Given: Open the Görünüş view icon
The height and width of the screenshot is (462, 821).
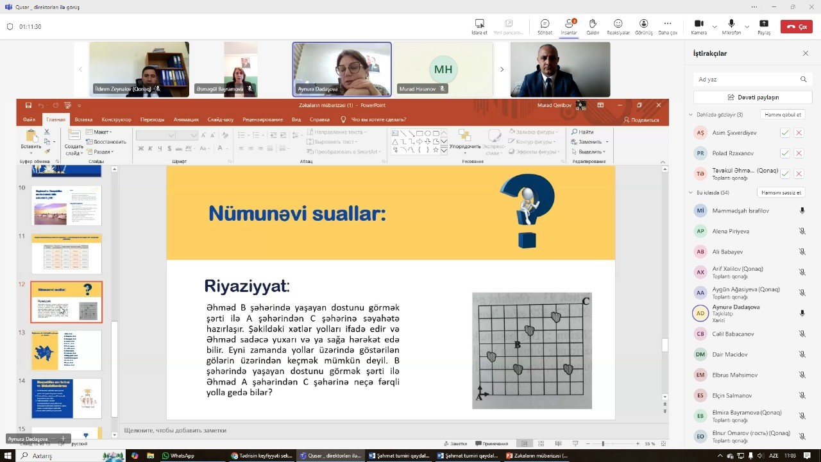Looking at the screenshot, I should 643,25.
